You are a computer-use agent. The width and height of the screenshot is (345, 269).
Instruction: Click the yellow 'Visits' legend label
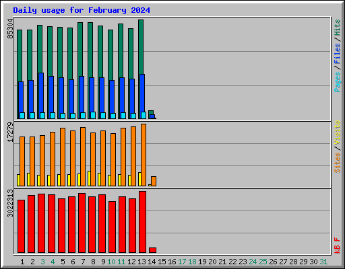[338, 132]
